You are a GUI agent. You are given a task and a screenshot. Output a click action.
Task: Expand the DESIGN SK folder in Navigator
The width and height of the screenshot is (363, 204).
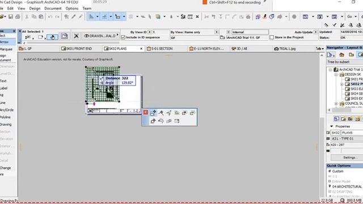pos(336,74)
